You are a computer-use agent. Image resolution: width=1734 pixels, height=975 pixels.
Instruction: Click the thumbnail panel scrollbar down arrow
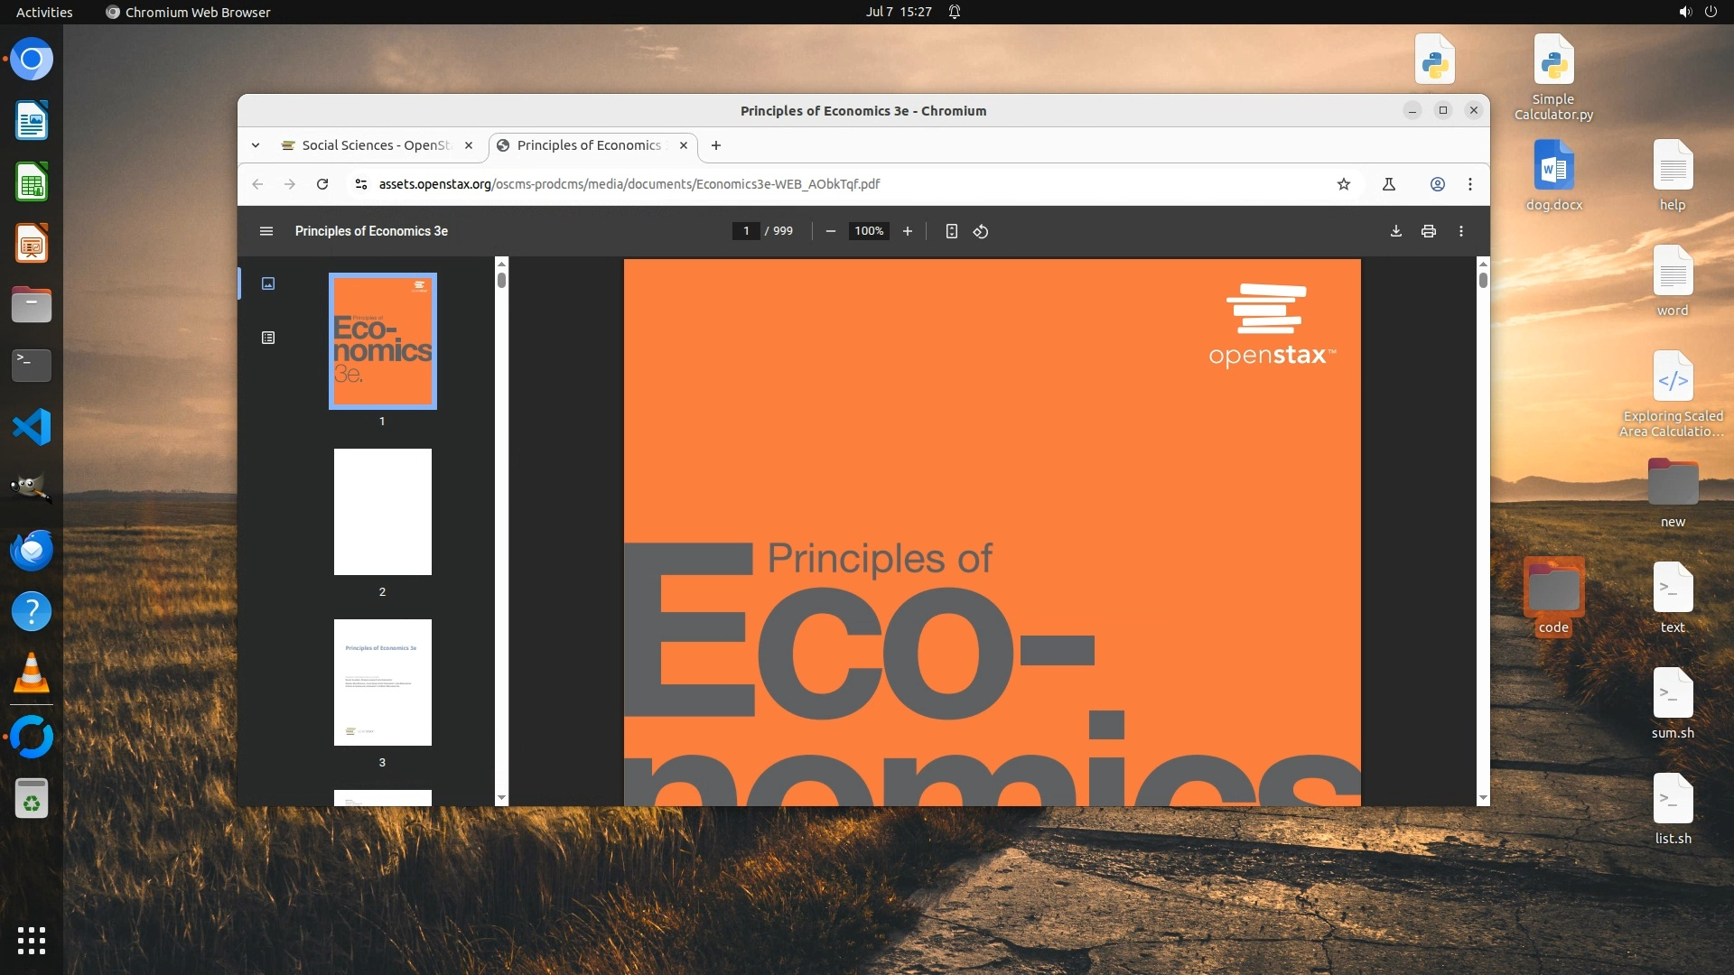[x=501, y=798]
